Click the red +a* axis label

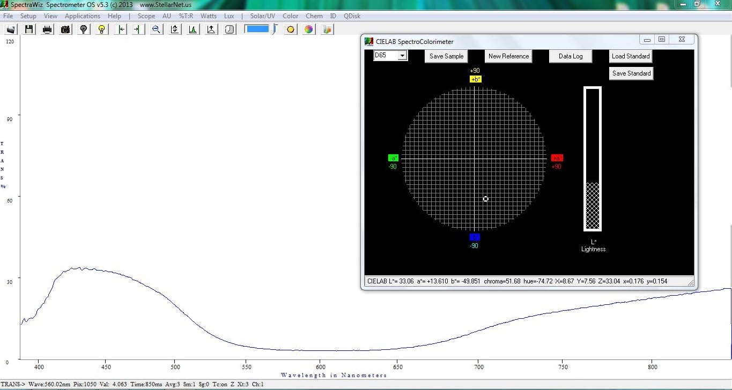pos(557,158)
